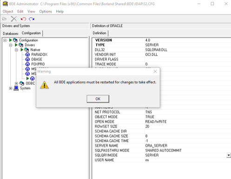
Task: Click the System computer icon
Action: point(16,88)
